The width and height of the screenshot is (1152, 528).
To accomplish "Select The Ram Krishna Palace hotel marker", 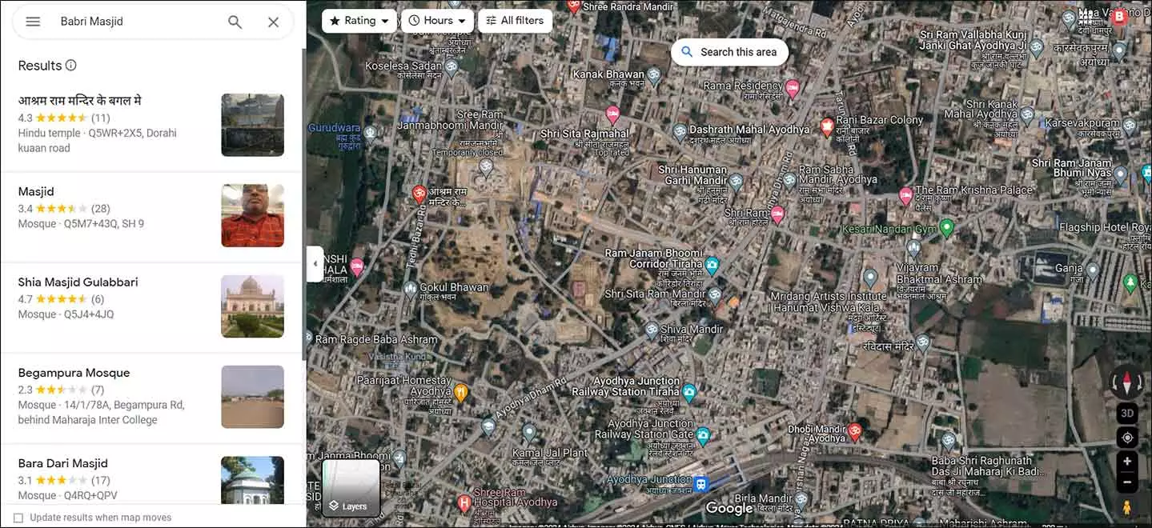I will (x=905, y=195).
